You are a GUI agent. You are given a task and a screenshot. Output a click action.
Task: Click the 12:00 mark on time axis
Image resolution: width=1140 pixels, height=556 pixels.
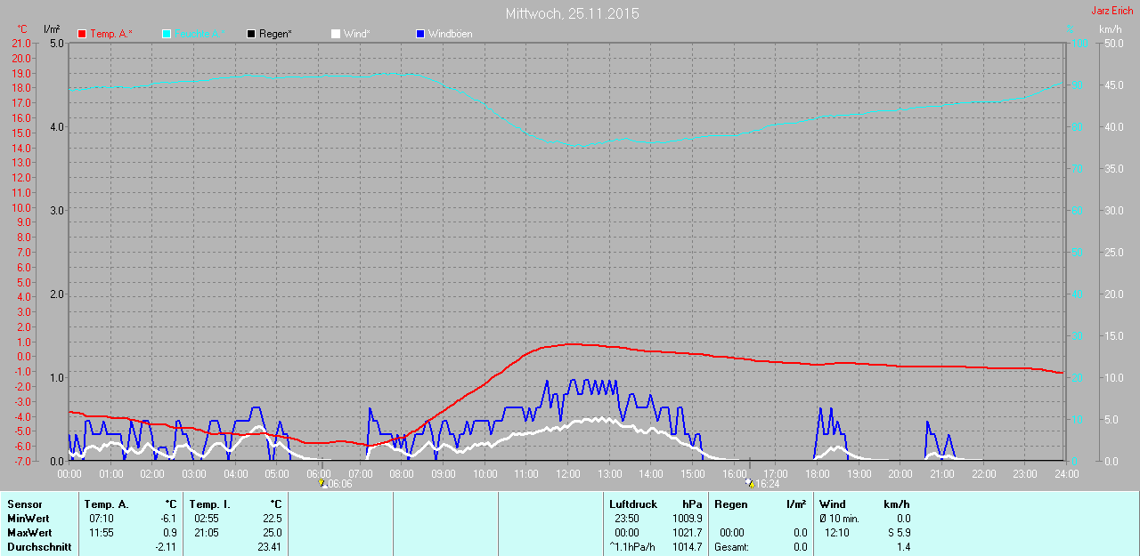[x=568, y=473]
